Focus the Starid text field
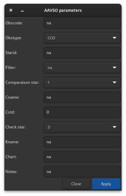126x196 pixels. tap(82, 53)
